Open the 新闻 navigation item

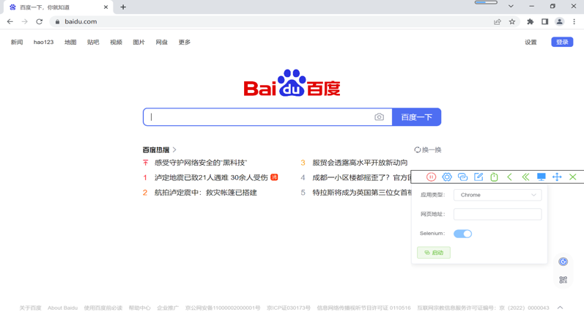coord(17,42)
